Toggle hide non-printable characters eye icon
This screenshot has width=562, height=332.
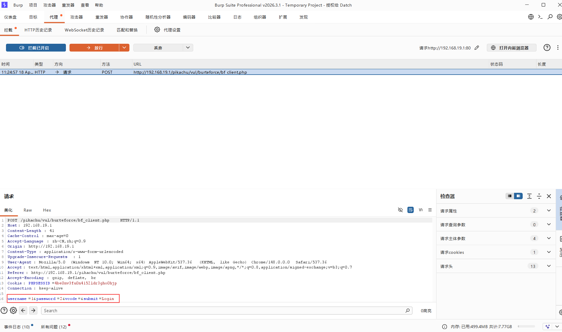(400, 210)
